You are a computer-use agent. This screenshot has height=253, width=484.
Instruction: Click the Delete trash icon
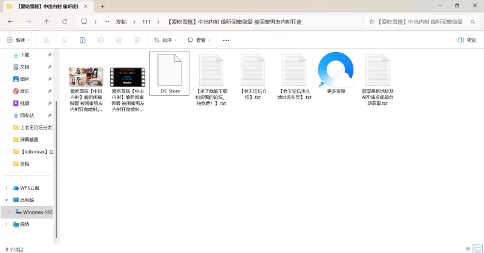point(137,40)
